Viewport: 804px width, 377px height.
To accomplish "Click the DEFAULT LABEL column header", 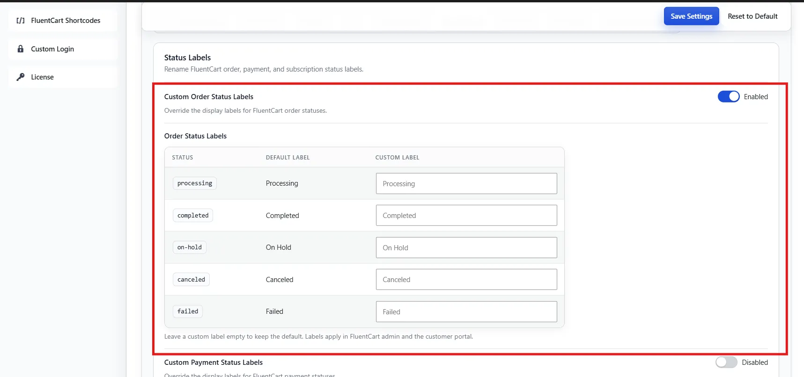I will 288,158.
